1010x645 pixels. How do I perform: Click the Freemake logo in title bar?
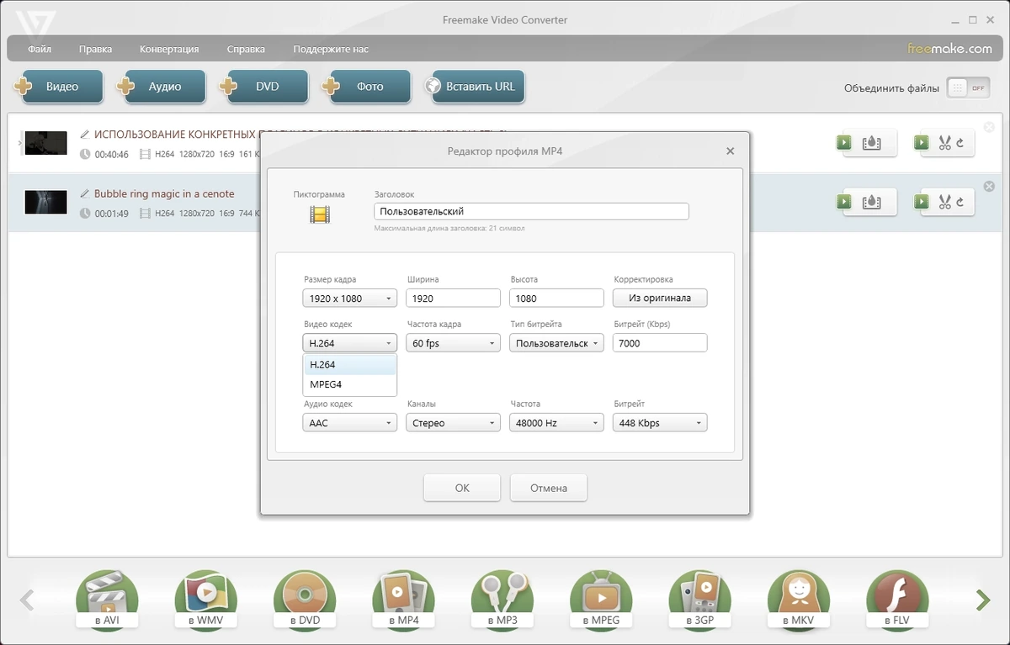(x=35, y=26)
